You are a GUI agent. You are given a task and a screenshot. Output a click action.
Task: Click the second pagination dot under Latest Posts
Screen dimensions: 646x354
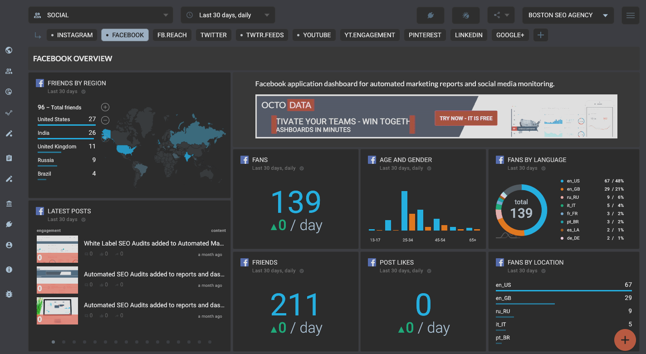tap(64, 342)
